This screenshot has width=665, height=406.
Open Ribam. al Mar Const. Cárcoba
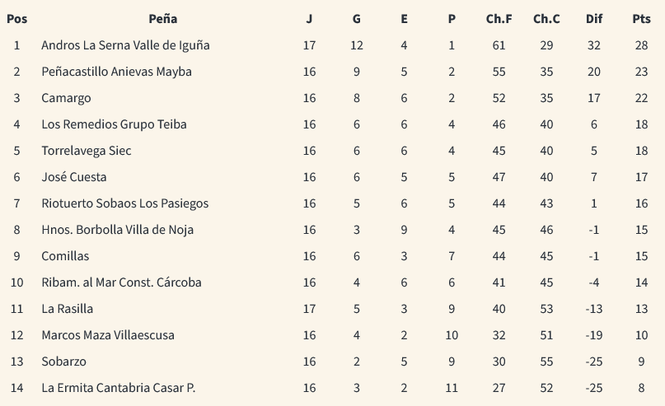(x=121, y=282)
